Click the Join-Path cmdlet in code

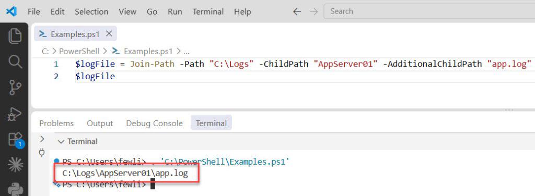pos(152,64)
